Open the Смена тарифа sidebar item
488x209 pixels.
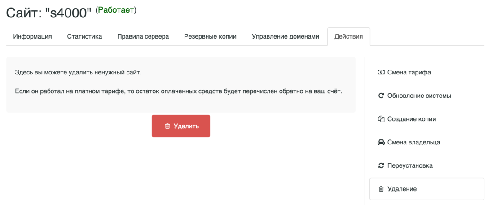pyautogui.click(x=426, y=73)
